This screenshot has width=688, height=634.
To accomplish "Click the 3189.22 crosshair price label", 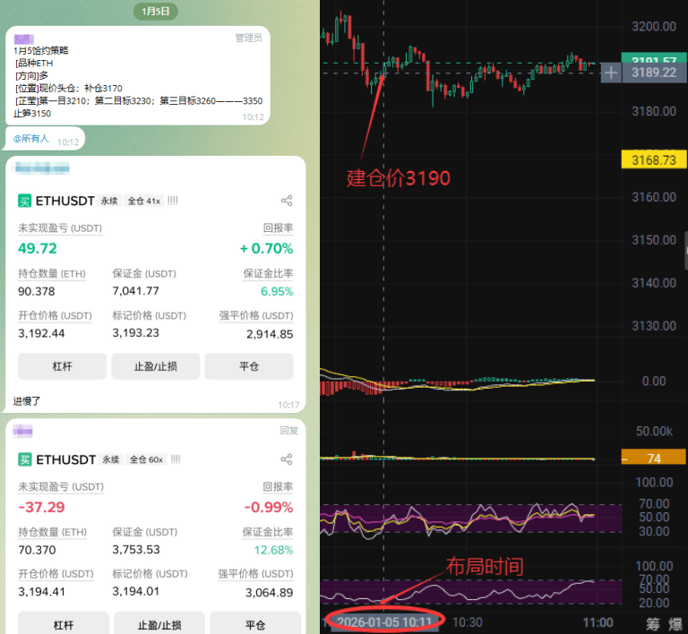I will coord(654,73).
